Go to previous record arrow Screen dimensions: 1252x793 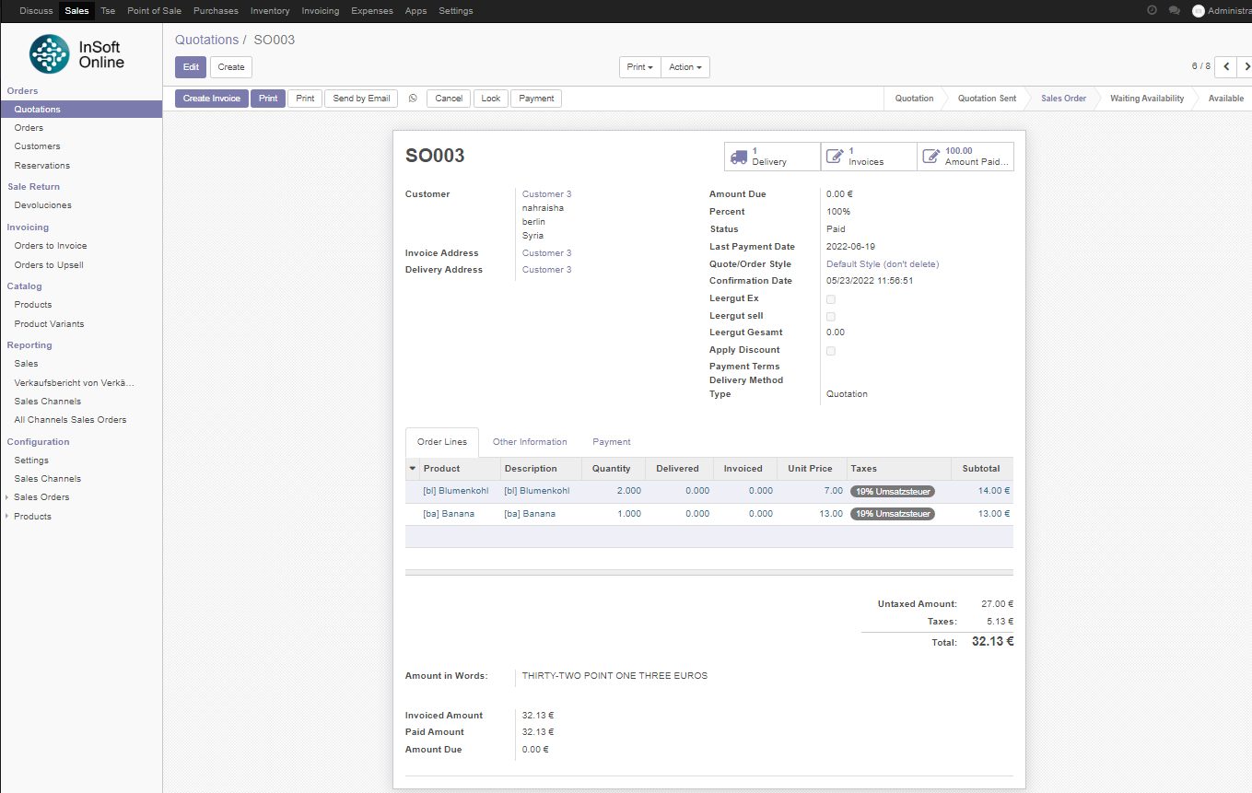coord(1226,66)
